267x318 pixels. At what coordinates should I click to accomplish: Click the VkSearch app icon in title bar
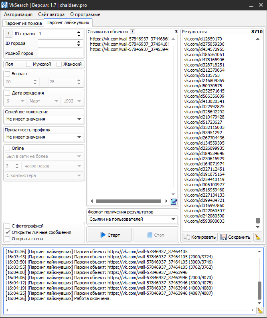tap(4, 5)
